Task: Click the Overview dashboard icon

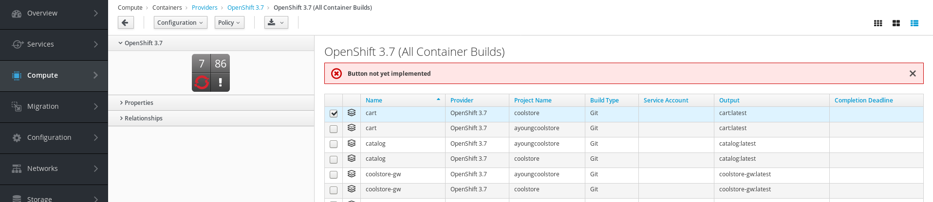Action: tap(17, 14)
